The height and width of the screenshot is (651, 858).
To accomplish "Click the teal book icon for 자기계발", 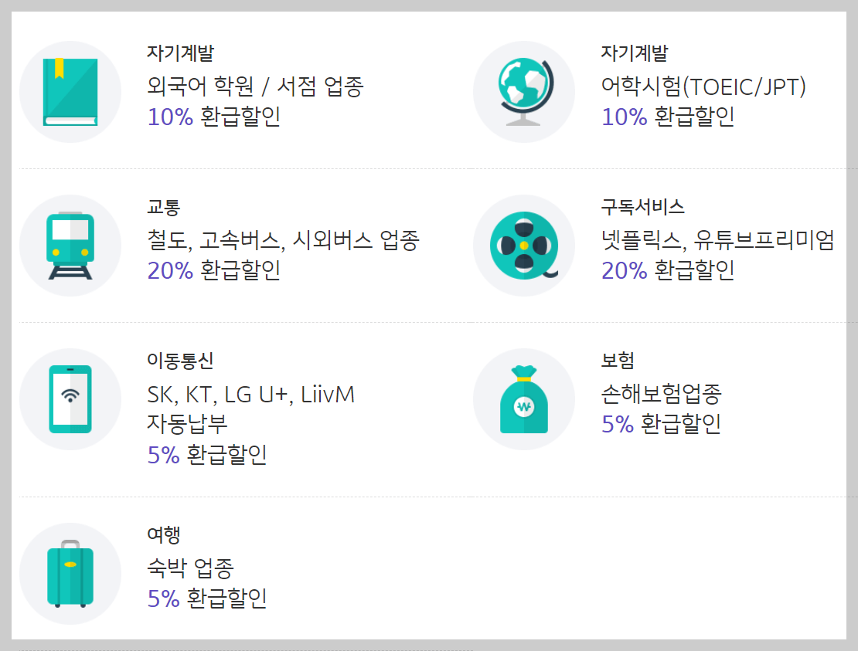I will 70,90.
